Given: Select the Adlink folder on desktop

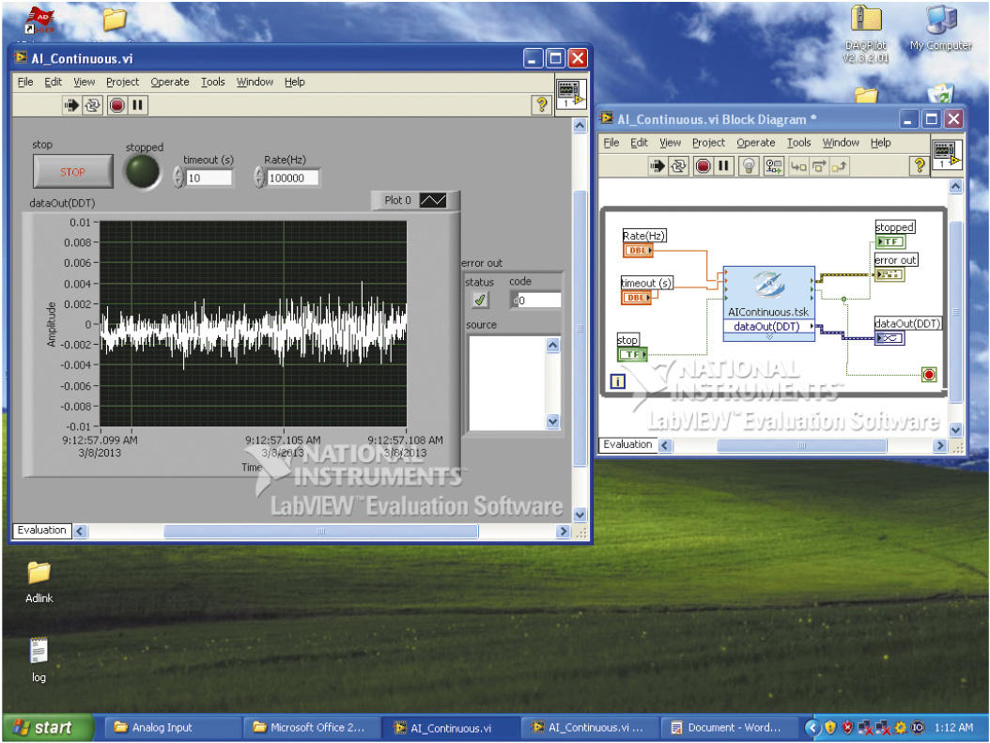Looking at the screenshot, I should coord(39,582).
